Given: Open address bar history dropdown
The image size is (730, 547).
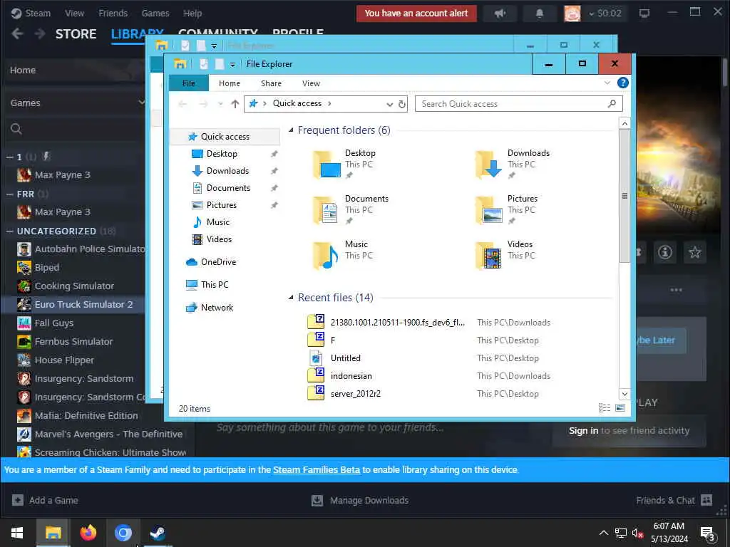Looking at the screenshot, I should (x=390, y=104).
